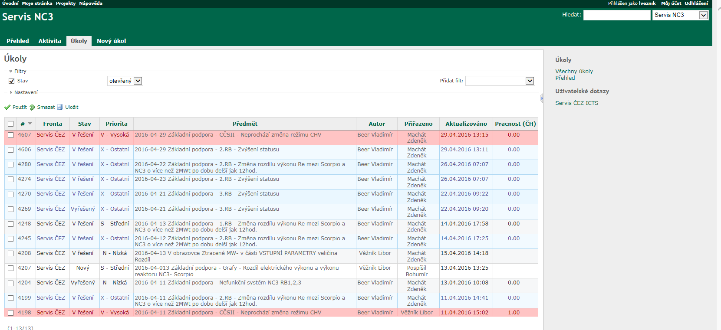Open subject 'Nefunkční systém NC3 RB1,2,3'

pyautogui.click(x=218, y=283)
